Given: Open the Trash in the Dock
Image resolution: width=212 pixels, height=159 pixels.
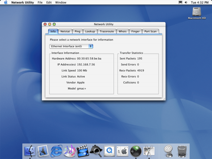Looking at the screenshot, I should 182,151.
